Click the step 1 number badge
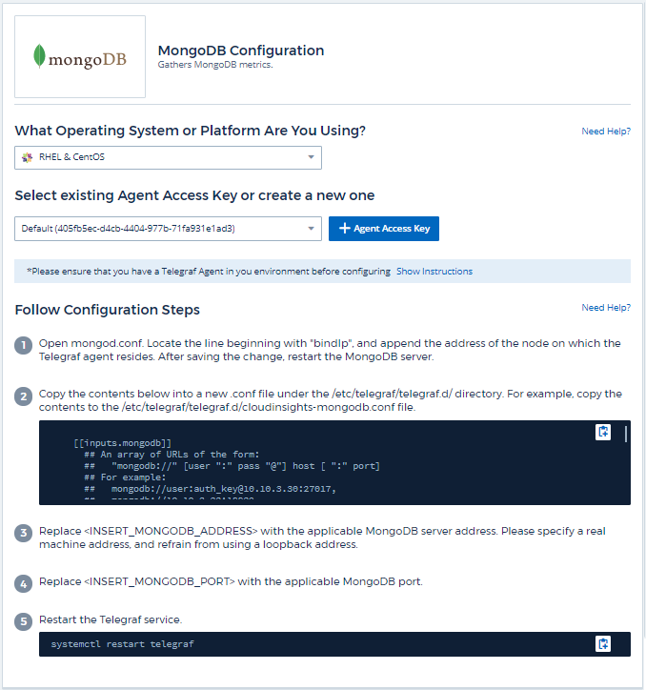646x690 pixels. coord(24,344)
